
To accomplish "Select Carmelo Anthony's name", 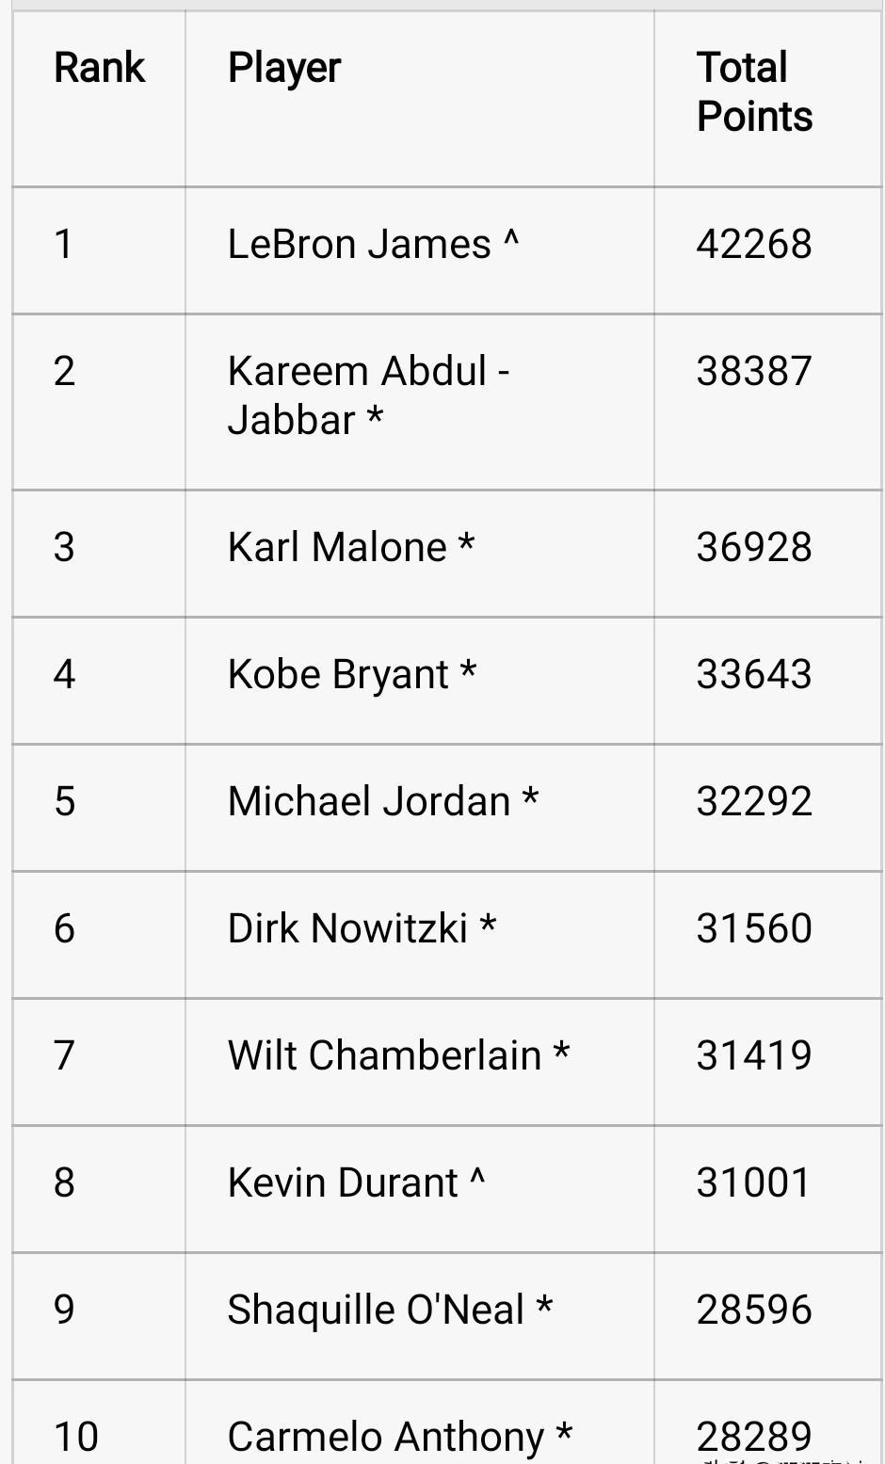I will [x=386, y=1437].
